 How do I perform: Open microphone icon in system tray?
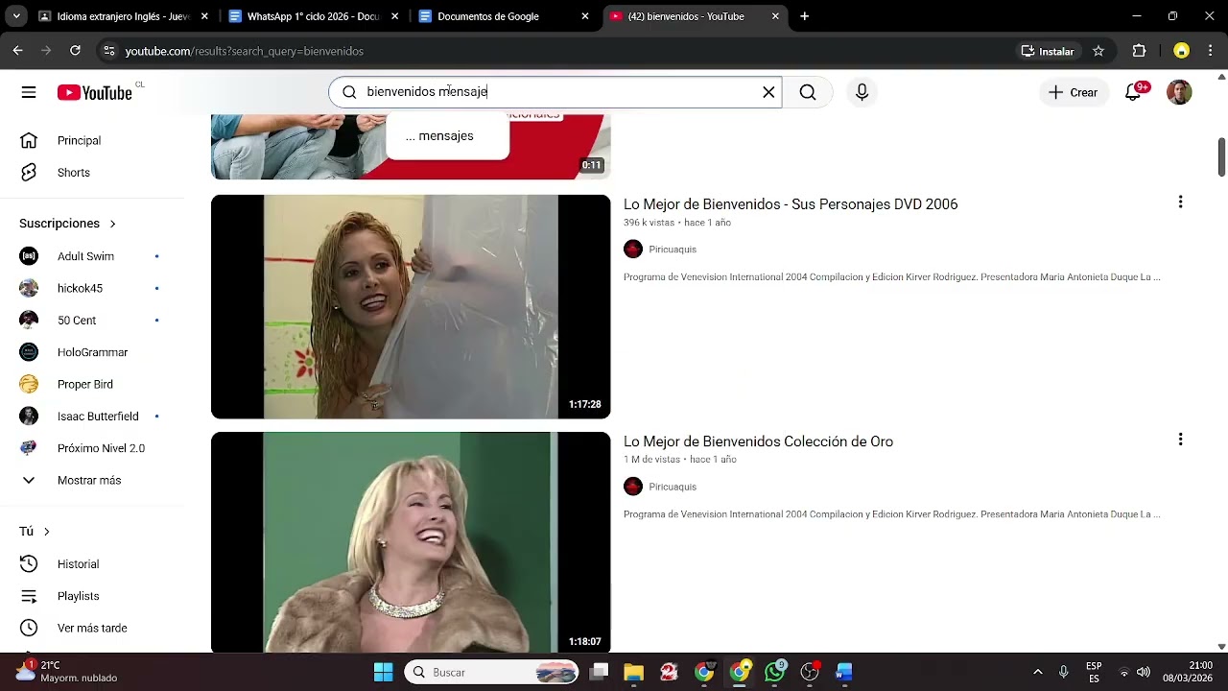pyautogui.click(x=1063, y=672)
